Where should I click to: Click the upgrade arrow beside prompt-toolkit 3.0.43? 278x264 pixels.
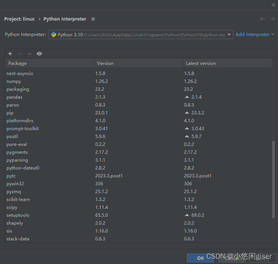pyautogui.click(x=187, y=129)
